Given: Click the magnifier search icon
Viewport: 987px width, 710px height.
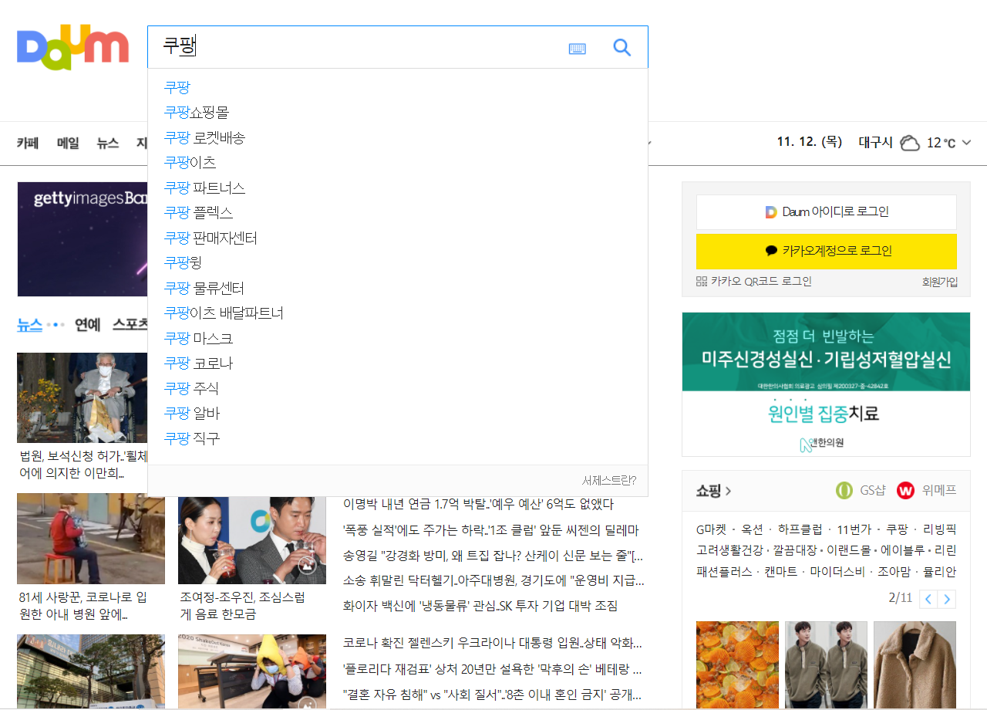Looking at the screenshot, I should click(x=622, y=48).
